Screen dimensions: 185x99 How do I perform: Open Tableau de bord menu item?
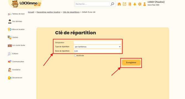(18, 14)
